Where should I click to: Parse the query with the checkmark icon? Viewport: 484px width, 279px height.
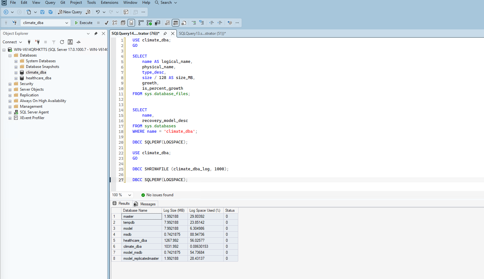pos(107,23)
